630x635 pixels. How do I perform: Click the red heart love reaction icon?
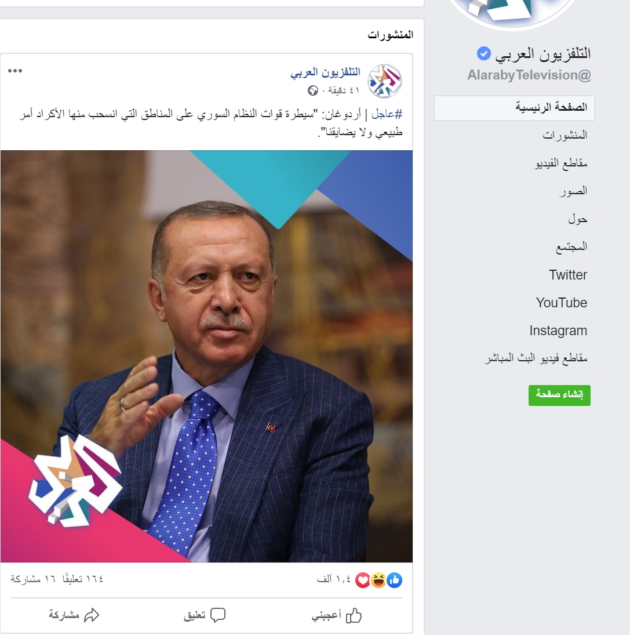pyautogui.click(x=363, y=580)
